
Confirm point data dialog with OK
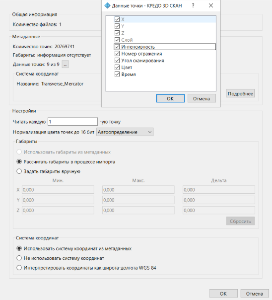click(170, 98)
